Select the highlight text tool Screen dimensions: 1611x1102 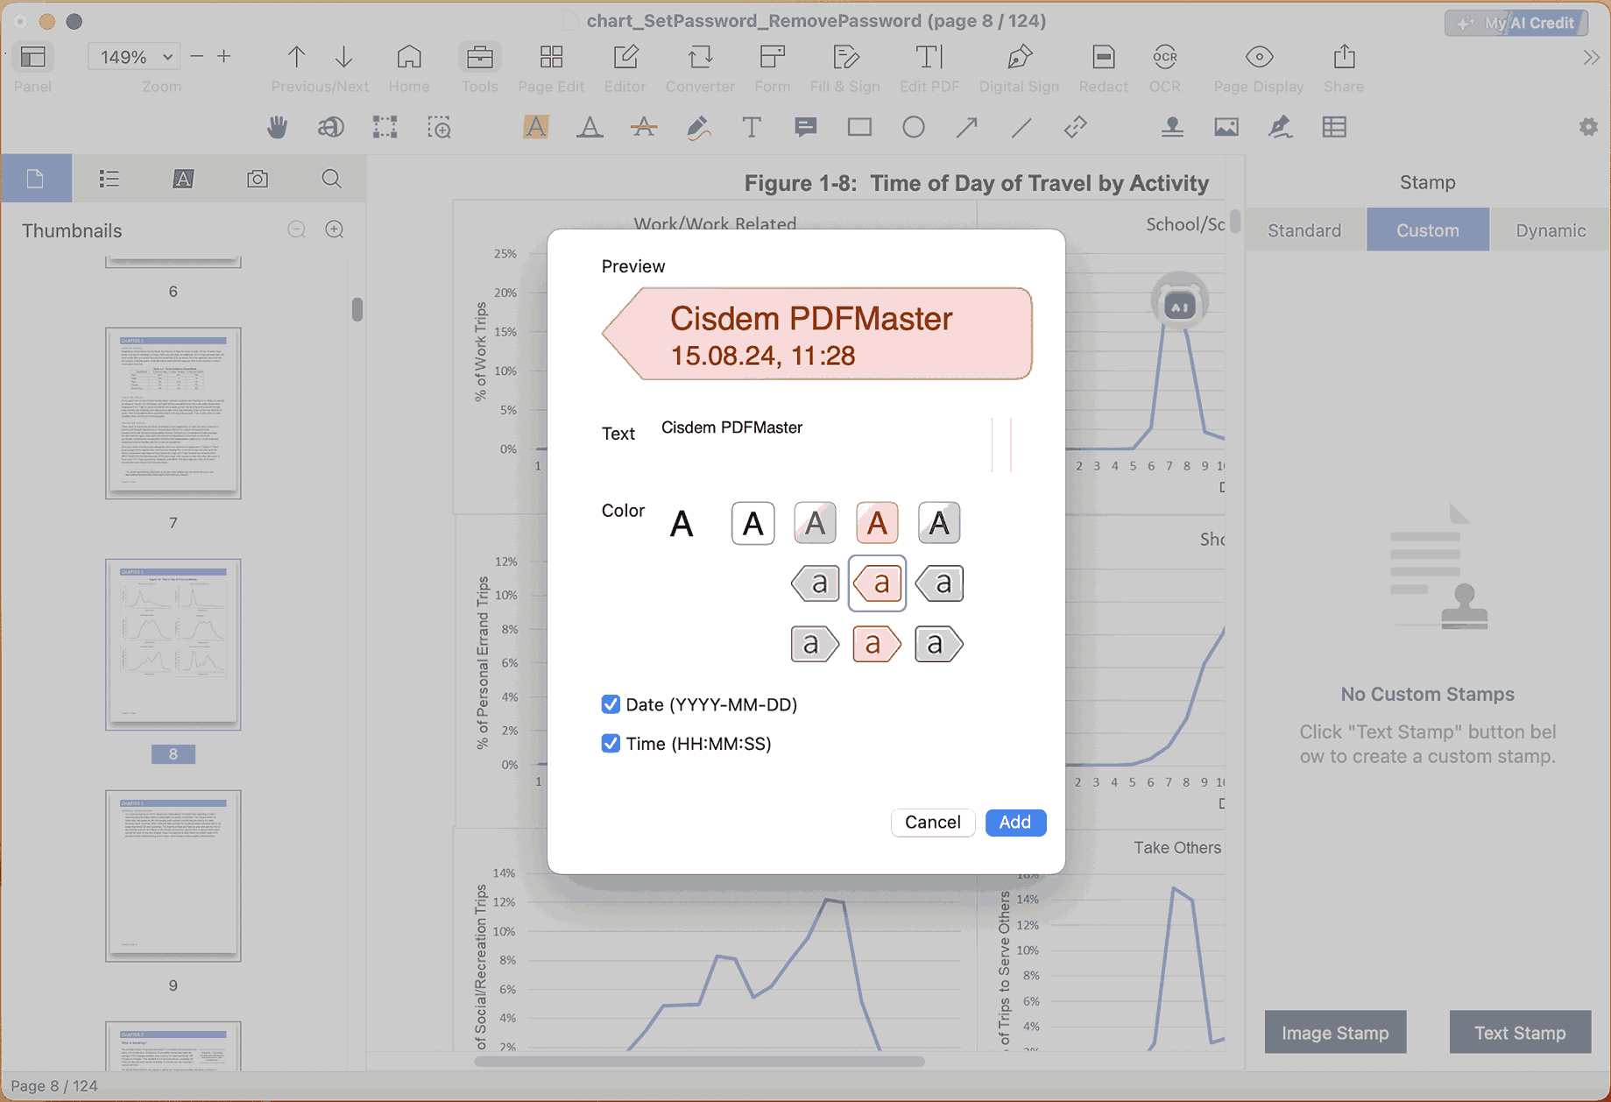536,127
